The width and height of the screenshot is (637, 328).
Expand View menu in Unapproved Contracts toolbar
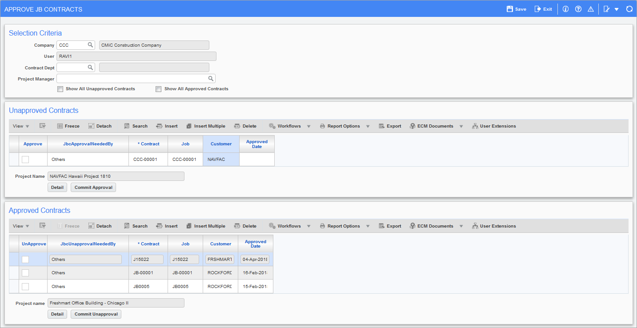tap(21, 126)
